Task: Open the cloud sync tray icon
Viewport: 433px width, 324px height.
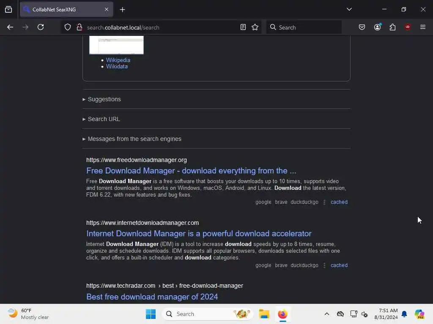Action: click(x=340, y=314)
